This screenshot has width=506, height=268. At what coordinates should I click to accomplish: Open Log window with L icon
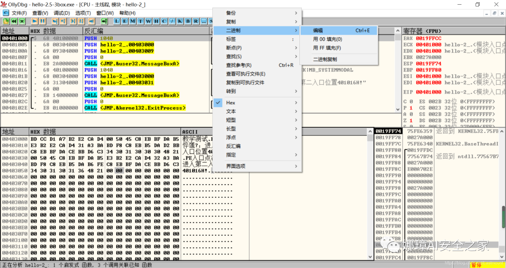[x=117, y=21]
